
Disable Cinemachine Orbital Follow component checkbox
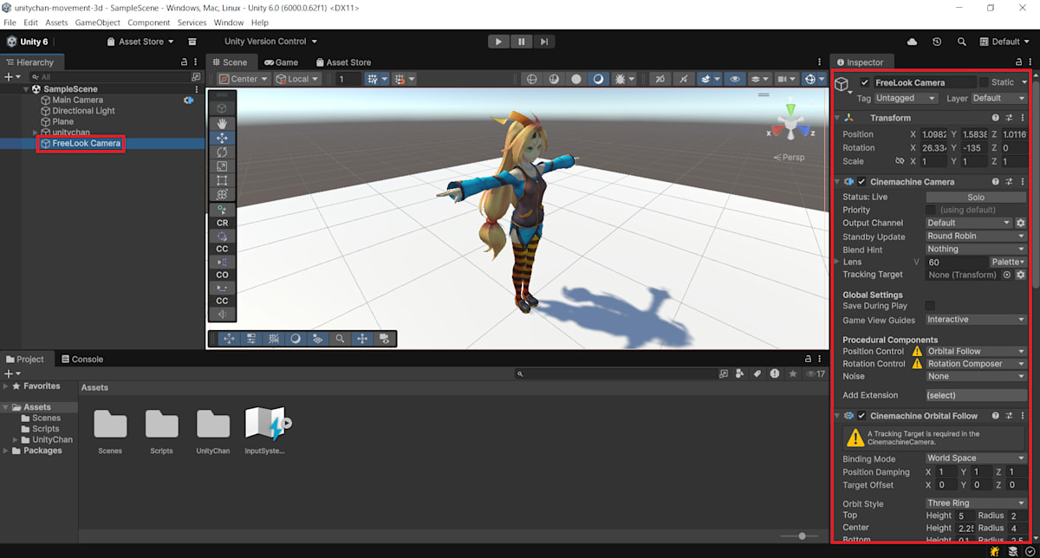(x=861, y=416)
